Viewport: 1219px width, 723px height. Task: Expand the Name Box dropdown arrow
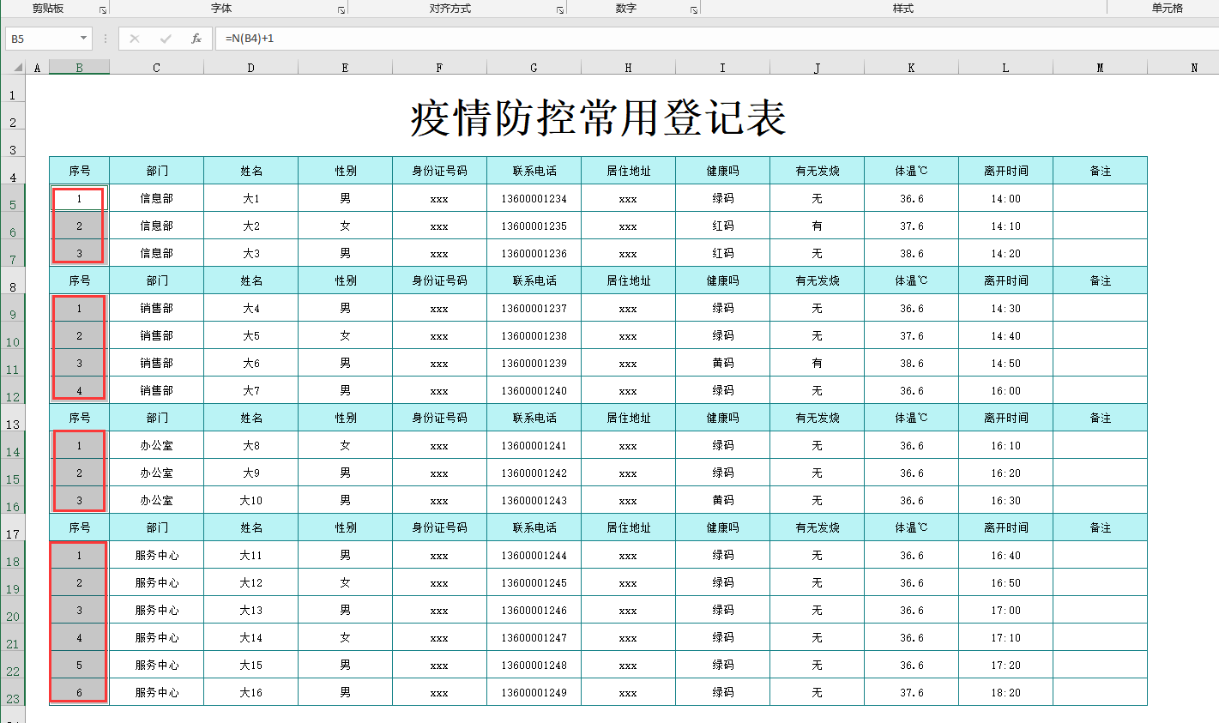pos(83,39)
